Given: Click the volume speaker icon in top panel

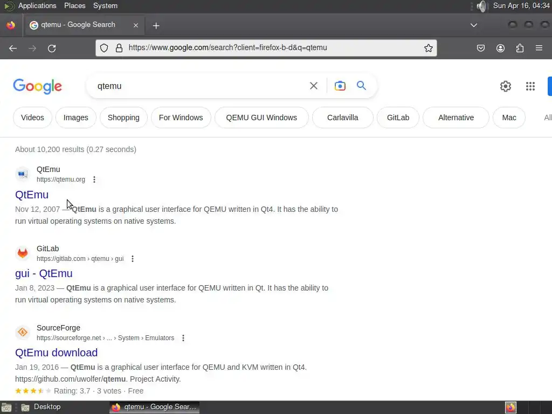Looking at the screenshot, I should [x=481, y=6].
